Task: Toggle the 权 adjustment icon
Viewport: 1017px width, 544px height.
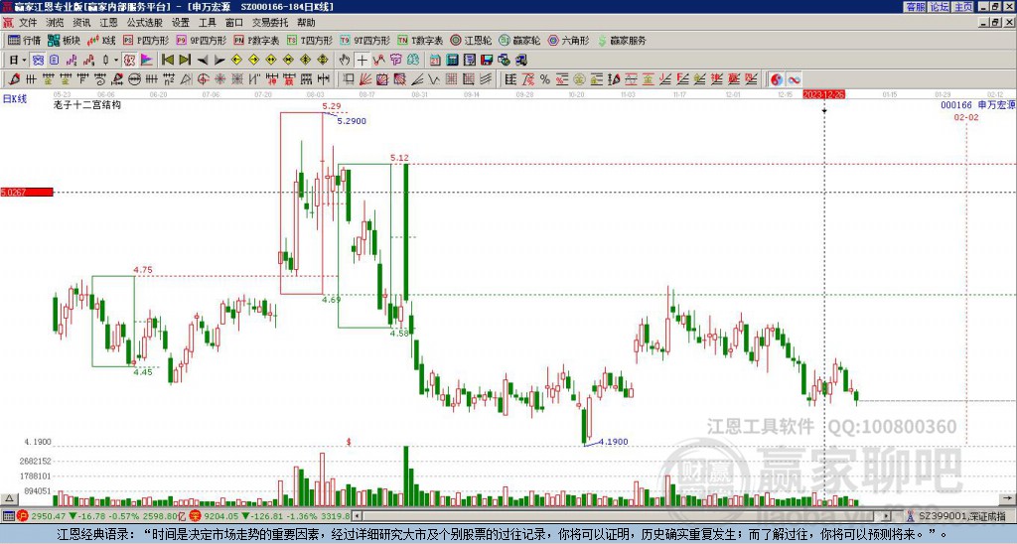Action: pos(129,60)
